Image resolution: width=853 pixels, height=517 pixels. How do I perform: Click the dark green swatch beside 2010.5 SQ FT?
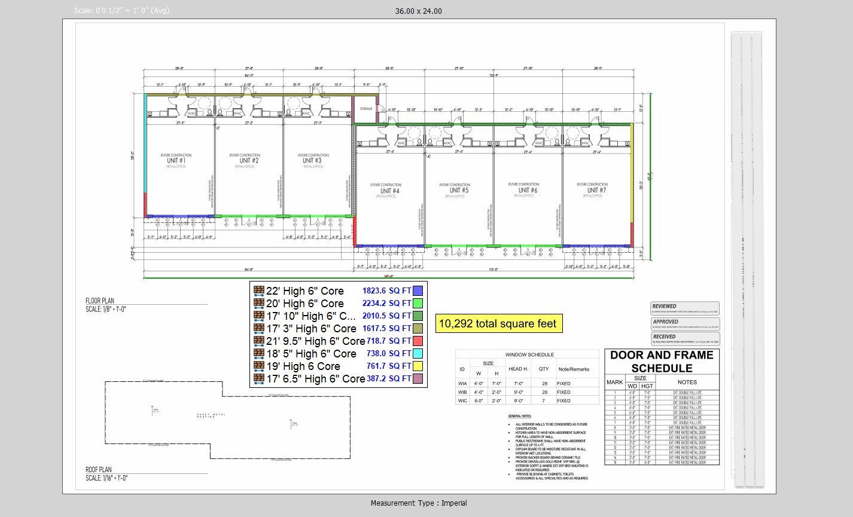(x=418, y=316)
